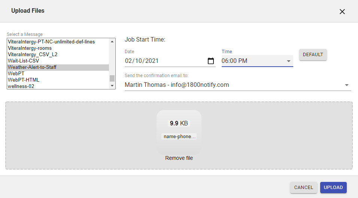Select Weather-Alert-to-Staff message
The image size is (358, 198).
coord(32,67)
